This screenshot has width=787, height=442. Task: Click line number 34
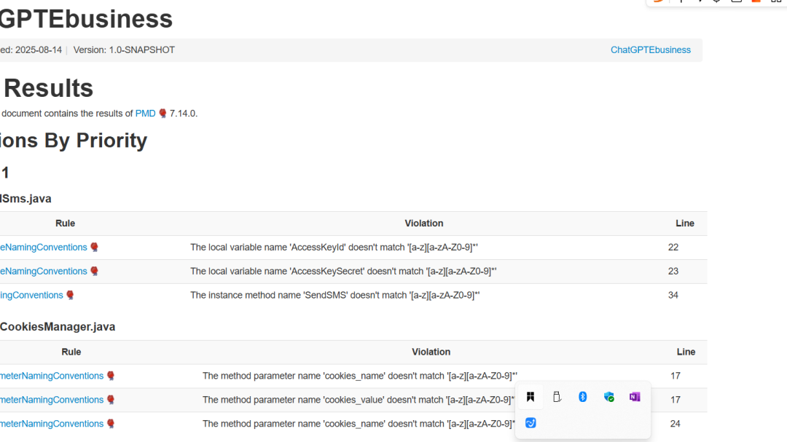coord(673,295)
